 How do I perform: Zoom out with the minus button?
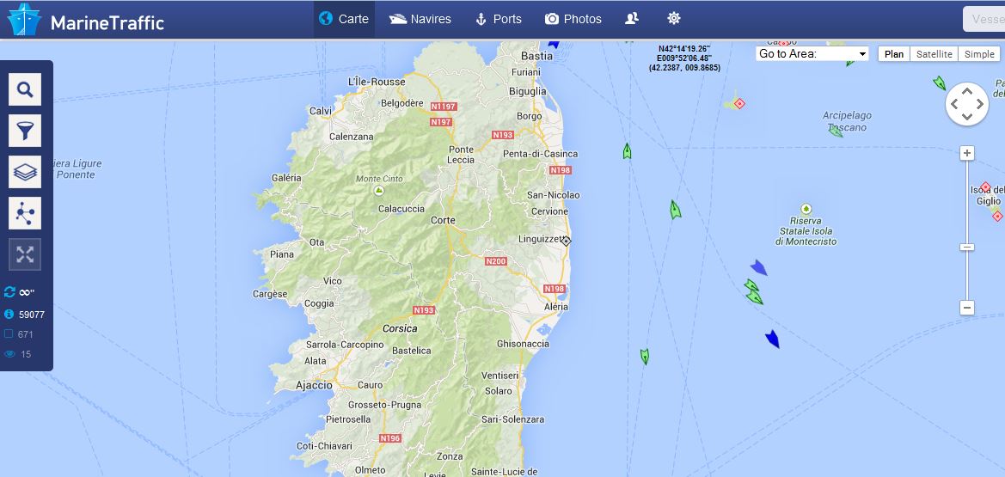coord(967,308)
